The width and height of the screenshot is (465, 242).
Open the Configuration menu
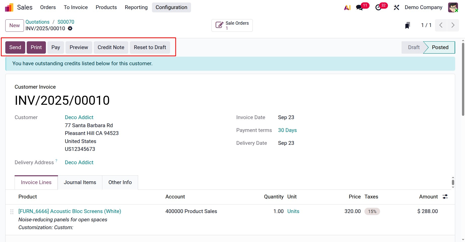[x=171, y=8]
